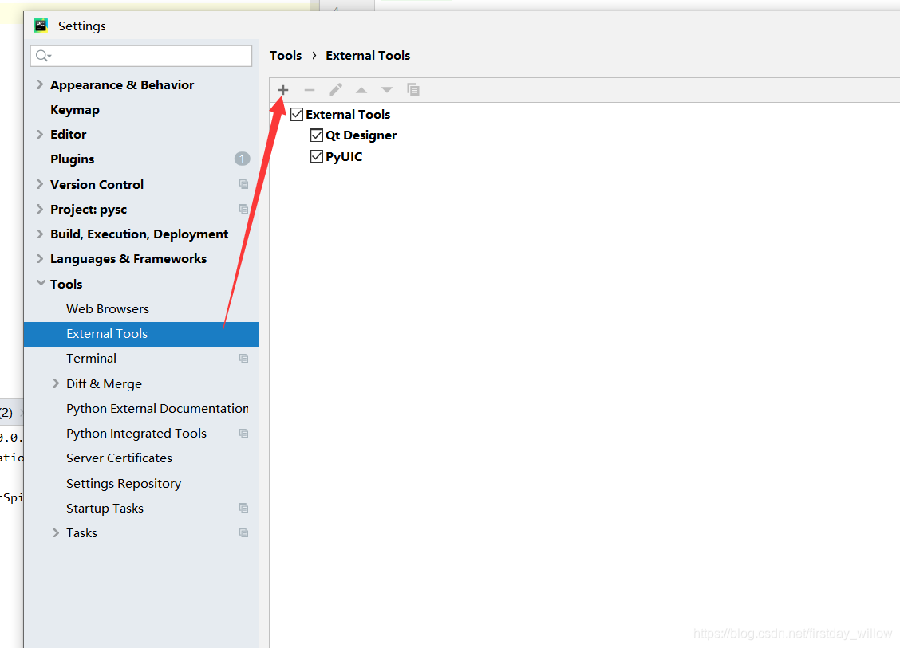Expand the Version Control arrow
Screen dimensions: 900x648
(40, 184)
